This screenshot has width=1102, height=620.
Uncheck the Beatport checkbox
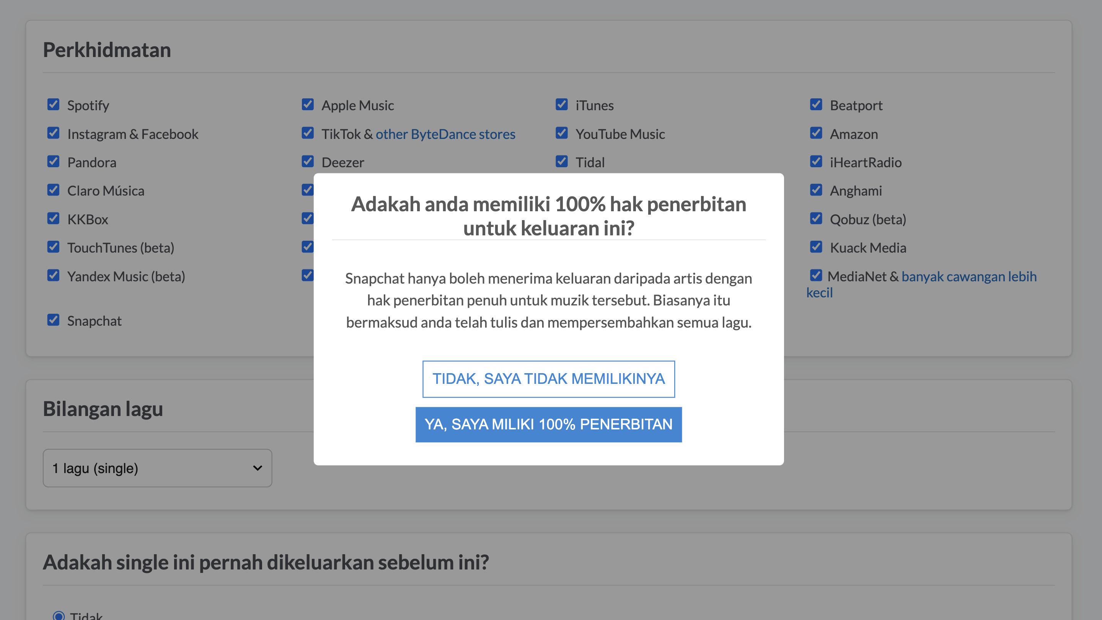[816, 104]
